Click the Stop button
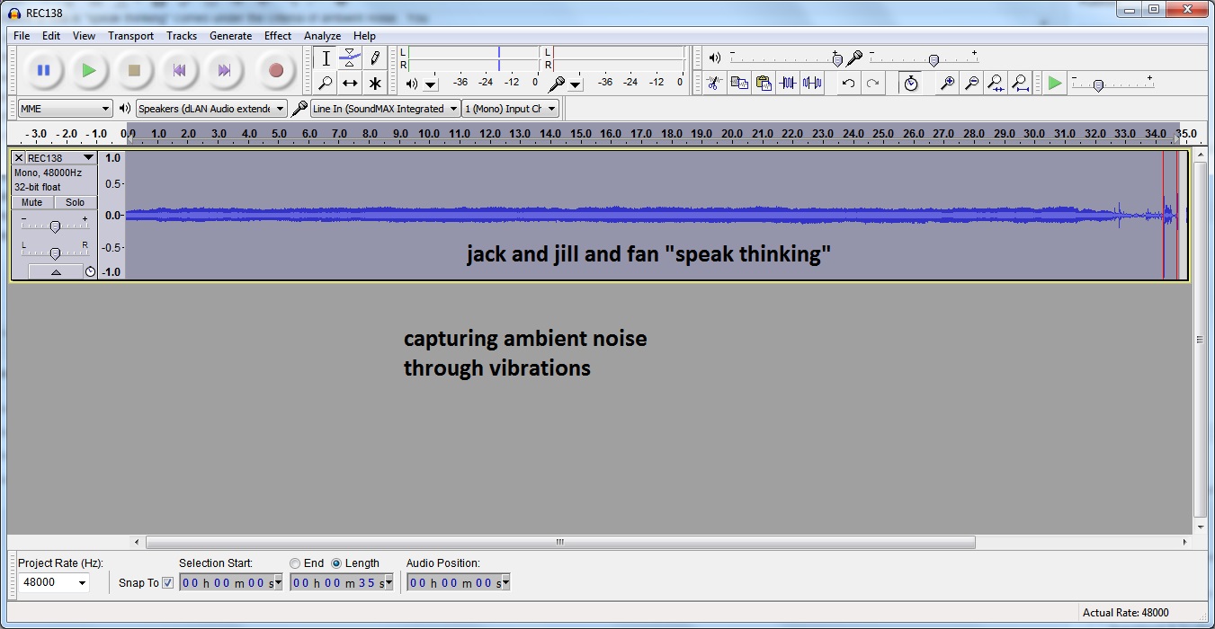This screenshot has width=1215, height=629. coord(134,70)
